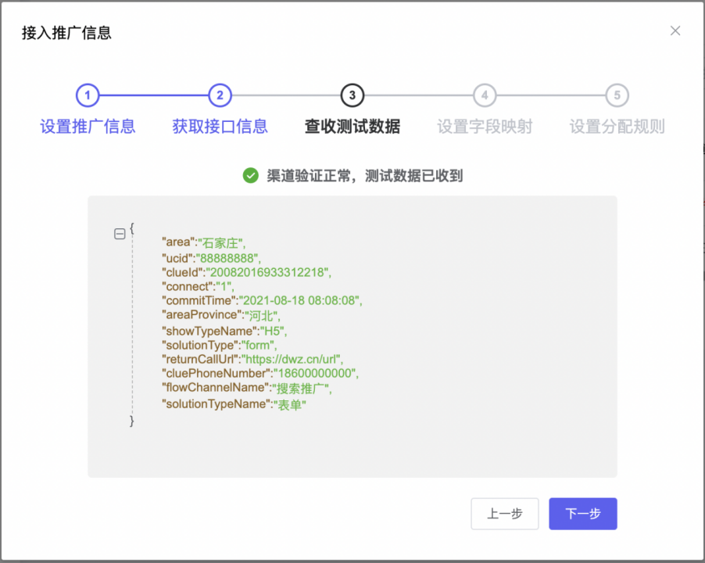Click commitTime value 2021-08-18 08:08:08
The width and height of the screenshot is (705, 563).
[300, 300]
